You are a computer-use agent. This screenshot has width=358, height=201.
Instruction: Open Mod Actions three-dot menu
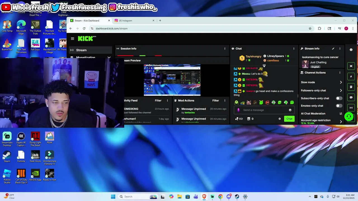click(225, 100)
